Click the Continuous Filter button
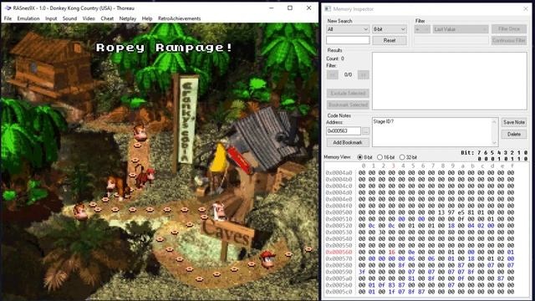 point(509,41)
